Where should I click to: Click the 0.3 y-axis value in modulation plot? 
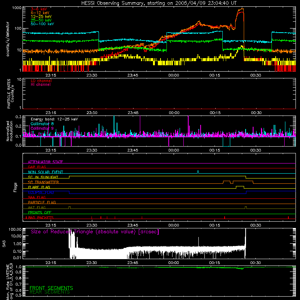(18, 117)
